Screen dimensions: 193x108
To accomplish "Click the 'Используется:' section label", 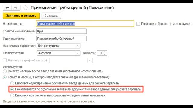I will [13, 67].
